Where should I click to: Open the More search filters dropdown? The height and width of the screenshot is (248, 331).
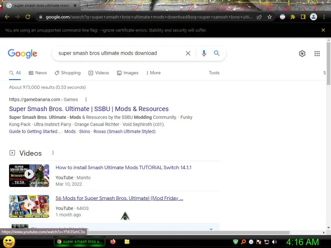point(153,73)
